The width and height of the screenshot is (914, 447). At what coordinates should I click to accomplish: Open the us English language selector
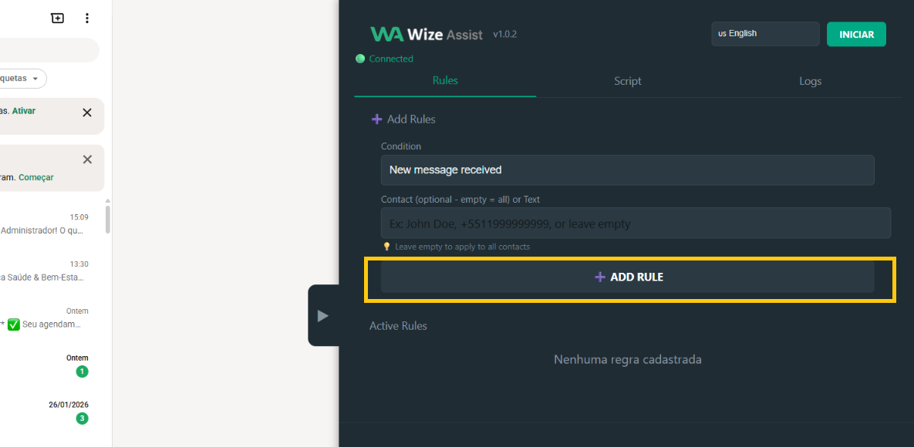click(x=764, y=33)
